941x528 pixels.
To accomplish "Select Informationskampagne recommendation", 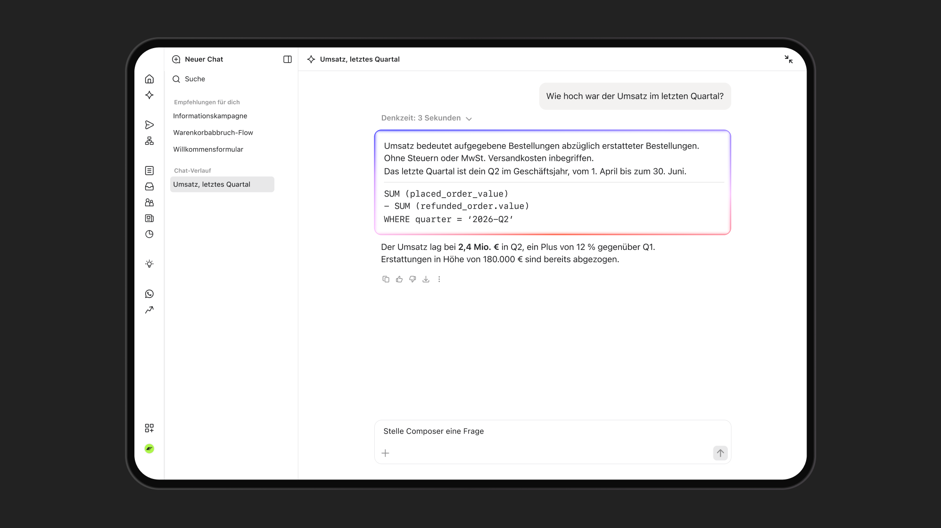I will click(x=210, y=116).
